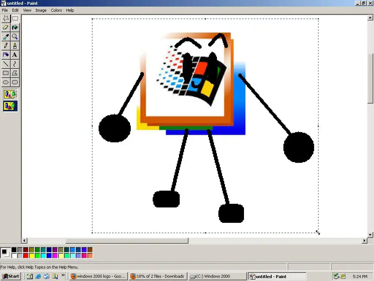Image resolution: width=374 pixels, height=281 pixels.
Task: Open the Edit menu
Action: pyautogui.click(x=15, y=10)
